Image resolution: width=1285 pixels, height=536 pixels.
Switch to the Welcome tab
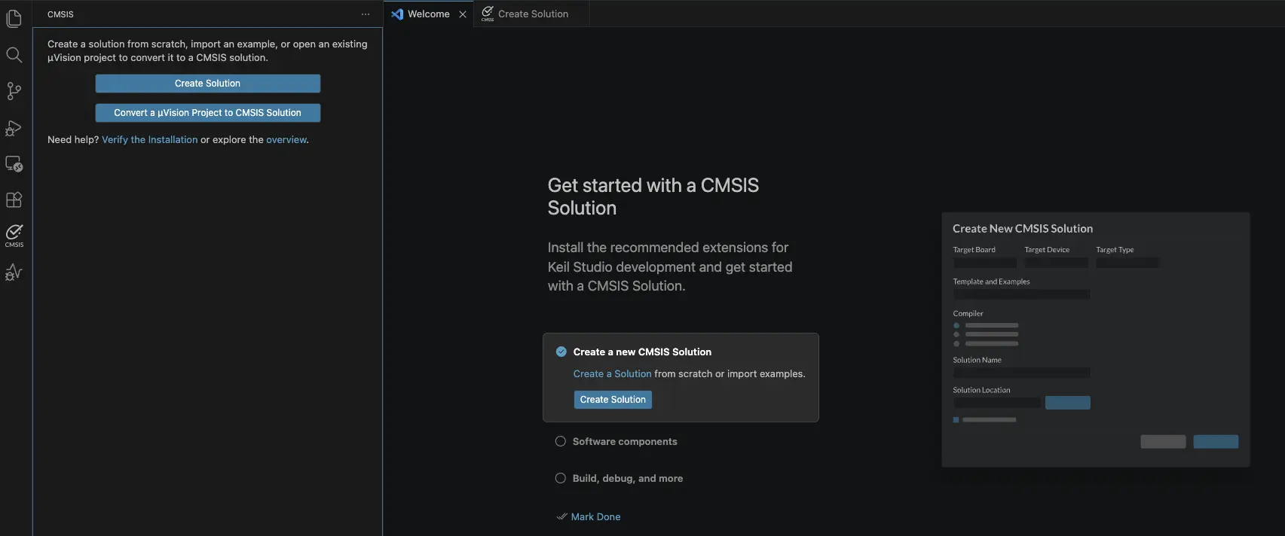click(429, 14)
